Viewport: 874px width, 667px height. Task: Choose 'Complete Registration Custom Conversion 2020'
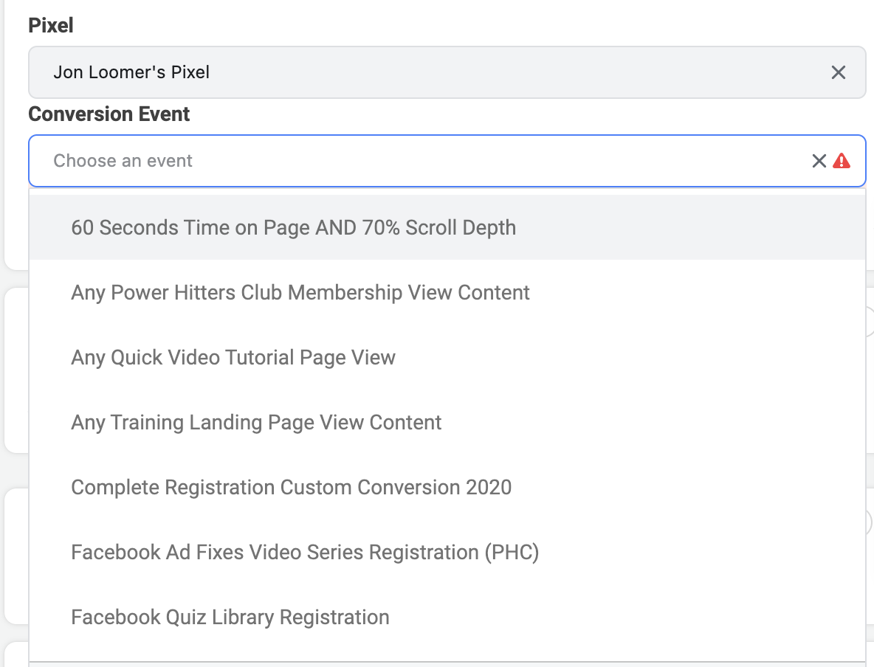tap(447, 487)
